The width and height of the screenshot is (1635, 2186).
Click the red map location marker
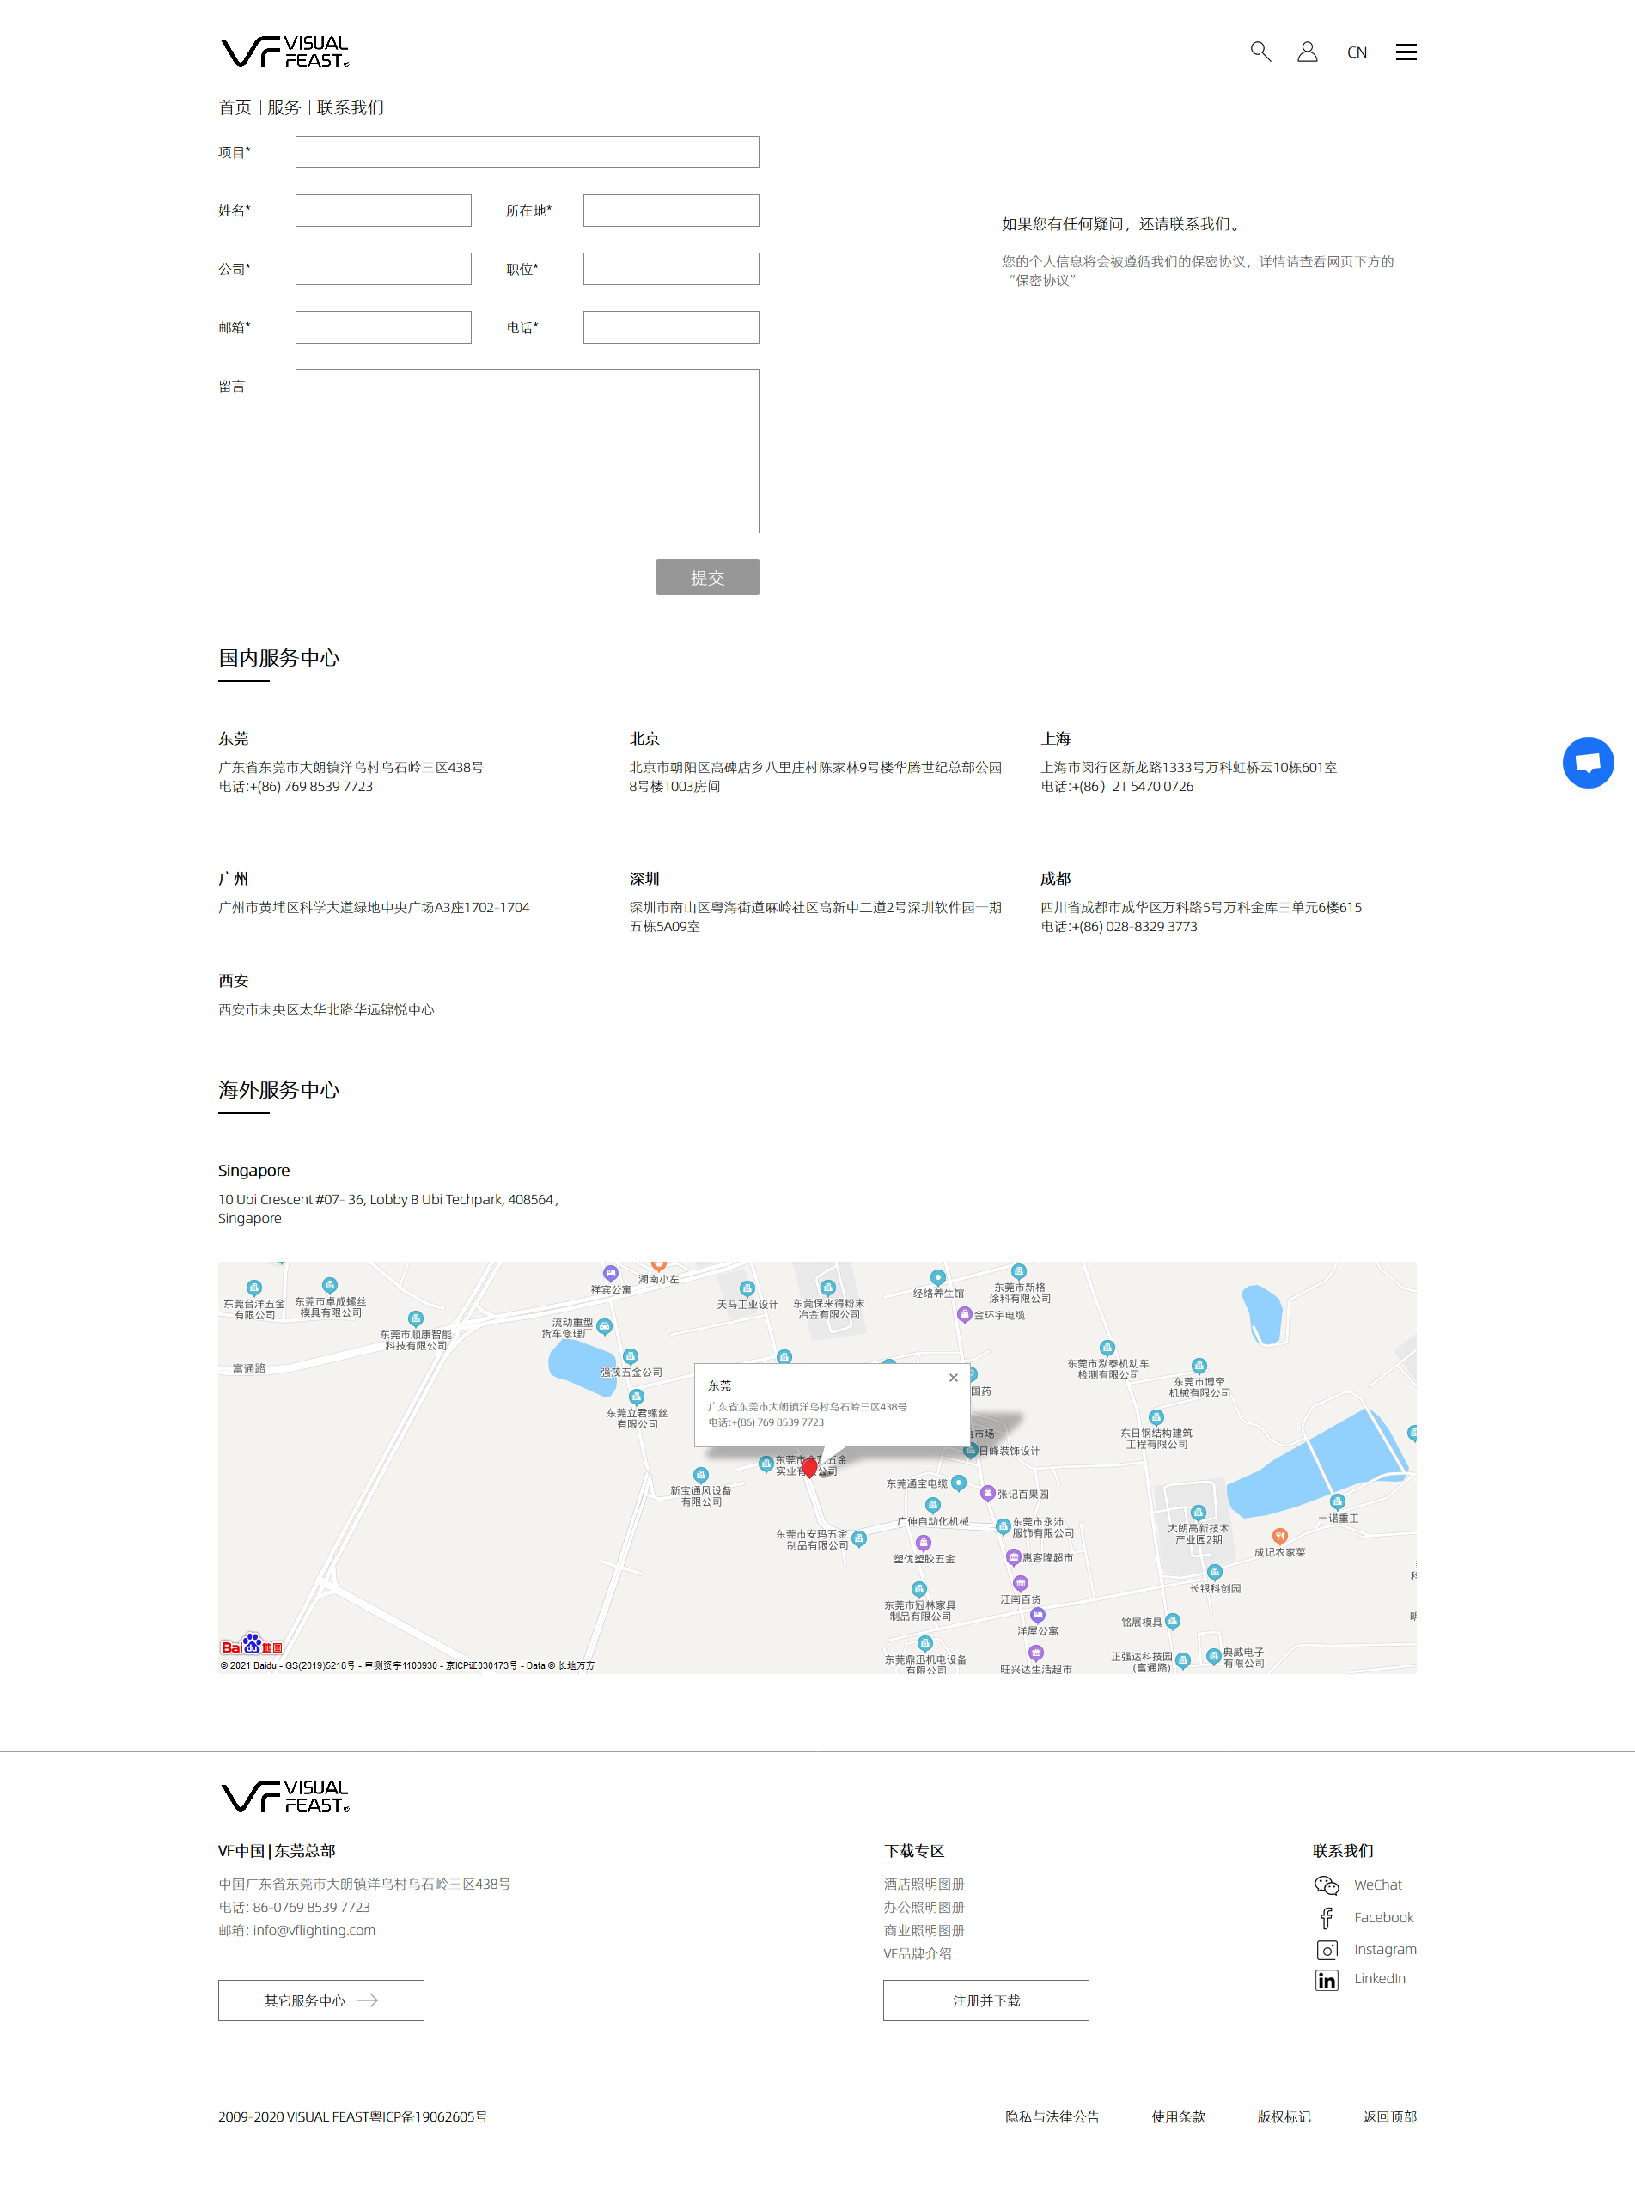[809, 1469]
